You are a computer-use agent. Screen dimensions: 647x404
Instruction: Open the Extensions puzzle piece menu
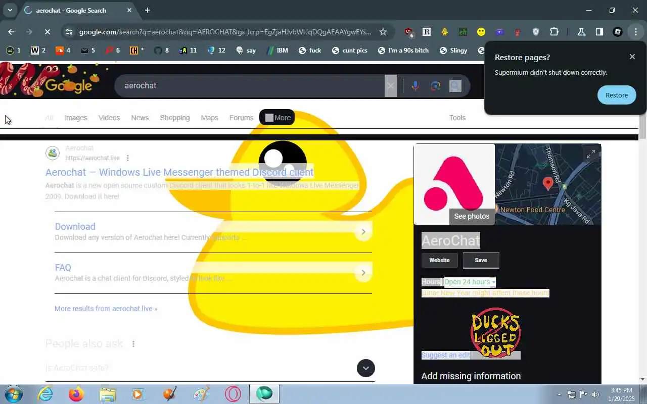(554, 32)
